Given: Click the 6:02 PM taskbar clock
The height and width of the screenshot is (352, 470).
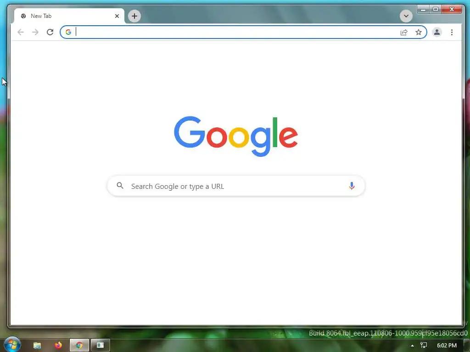Looking at the screenshot, I should tap(447, 346).
